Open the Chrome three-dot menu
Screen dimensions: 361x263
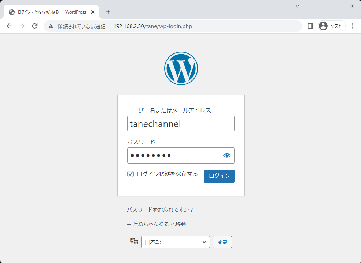pyautogui.click(x=353, y=26)
